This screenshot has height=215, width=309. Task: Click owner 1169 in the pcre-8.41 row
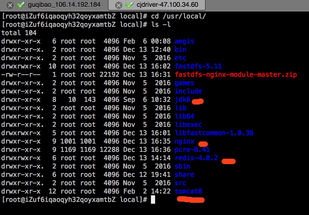tap(68, 149)
